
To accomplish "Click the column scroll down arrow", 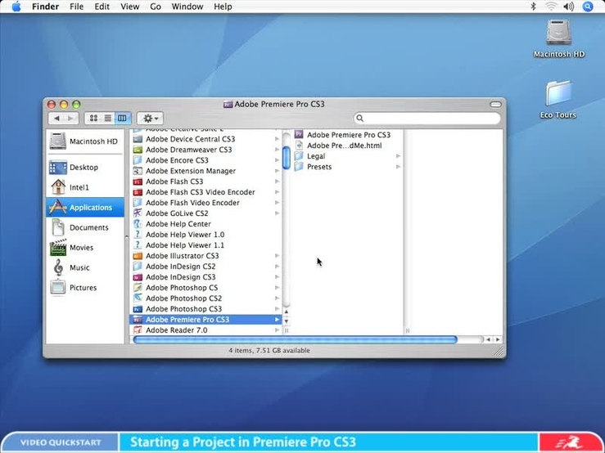I will click(x=287, y=321).
